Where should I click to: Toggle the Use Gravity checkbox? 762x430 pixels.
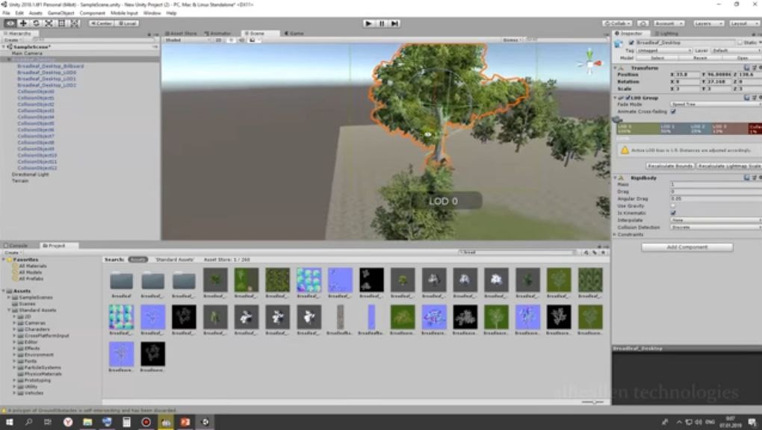click(x=673, y=205)
